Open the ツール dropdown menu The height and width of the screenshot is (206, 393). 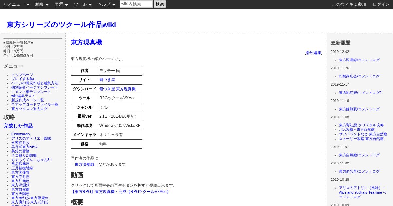(x=83, y=4)
